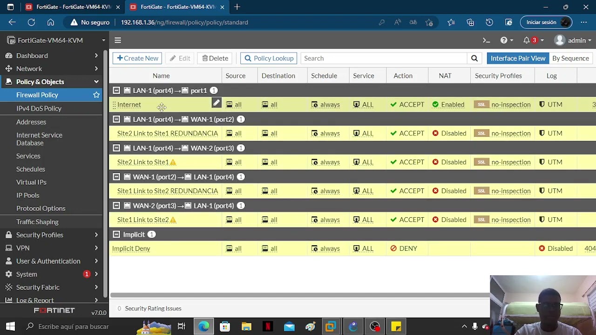596x335 pixels.
Task: Open a new browser tab
Action: coord(237,7)
